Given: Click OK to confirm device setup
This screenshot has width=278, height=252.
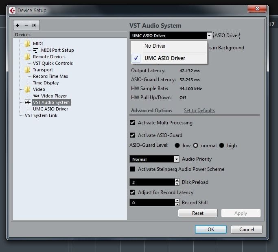Looking at the screenshot, I should 211,230.
